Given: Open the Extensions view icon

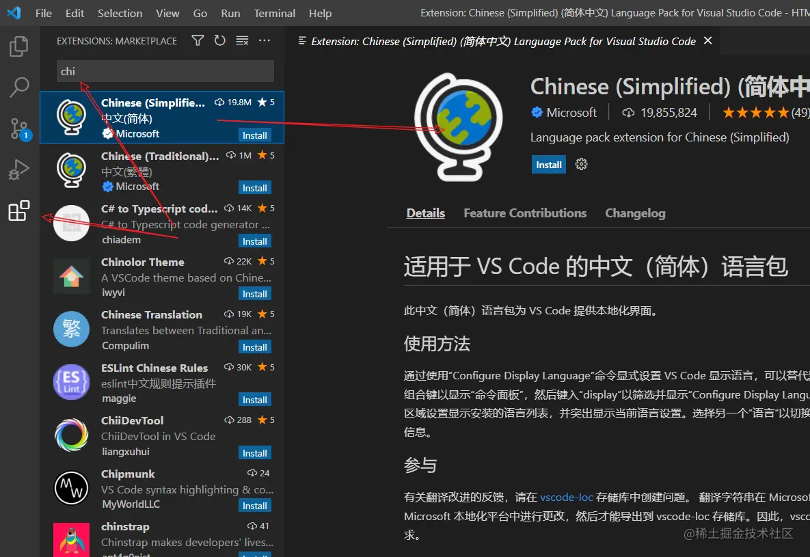Looking at the screenshot, I should click(x=19, y=210).
